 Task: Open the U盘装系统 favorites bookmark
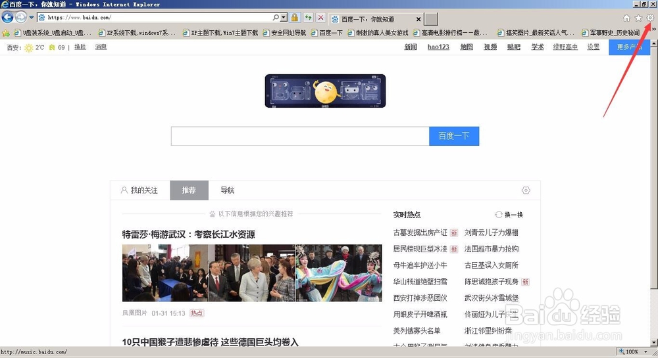(53, 33)
